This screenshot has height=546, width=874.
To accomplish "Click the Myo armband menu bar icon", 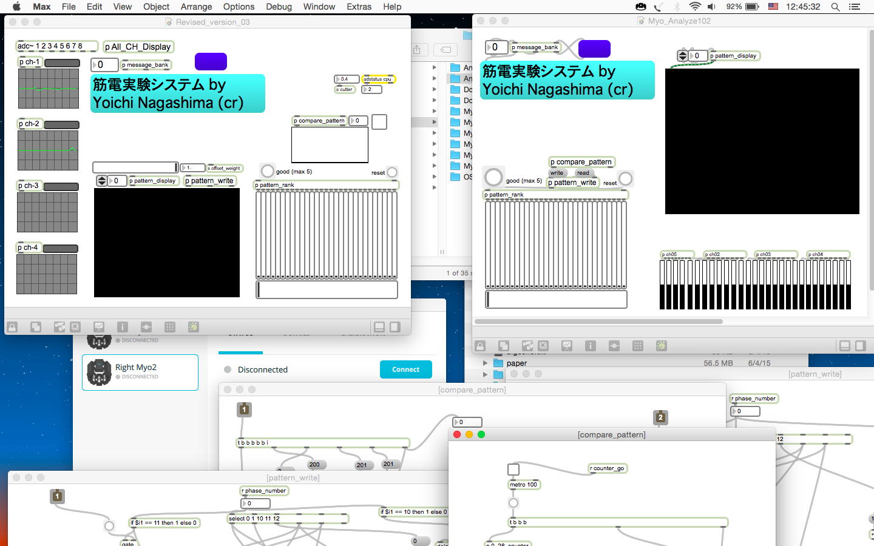I will [x=641, y=7].
